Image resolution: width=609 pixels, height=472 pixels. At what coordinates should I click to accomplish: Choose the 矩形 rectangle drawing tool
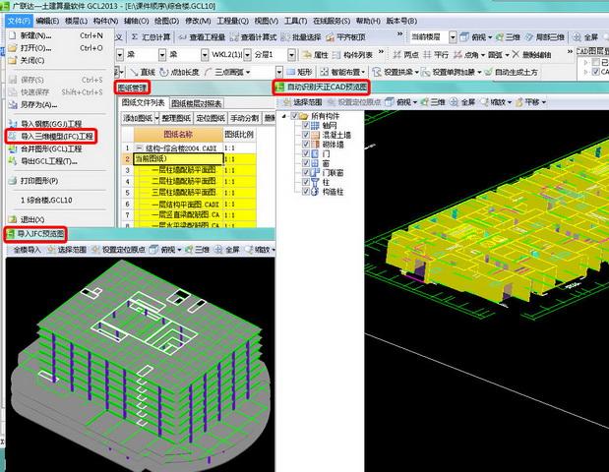point(299,72)
